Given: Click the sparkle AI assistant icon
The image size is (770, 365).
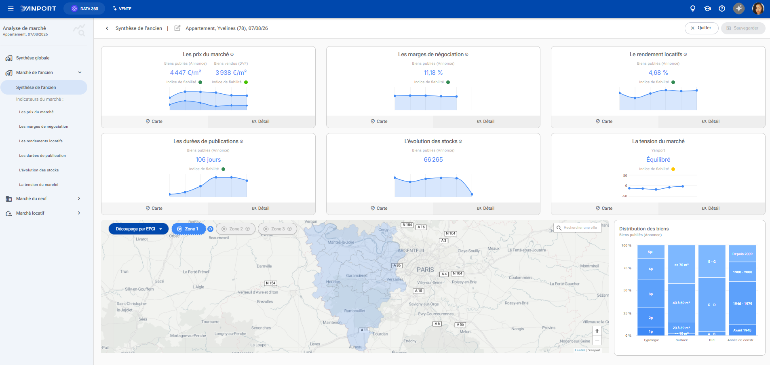Looking at the screenshot, I should pyautogui.click(x=739, y=8).
